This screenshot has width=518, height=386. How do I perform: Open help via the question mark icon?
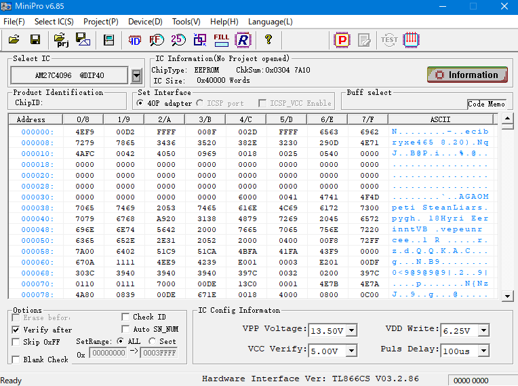[x=268, y=40]
